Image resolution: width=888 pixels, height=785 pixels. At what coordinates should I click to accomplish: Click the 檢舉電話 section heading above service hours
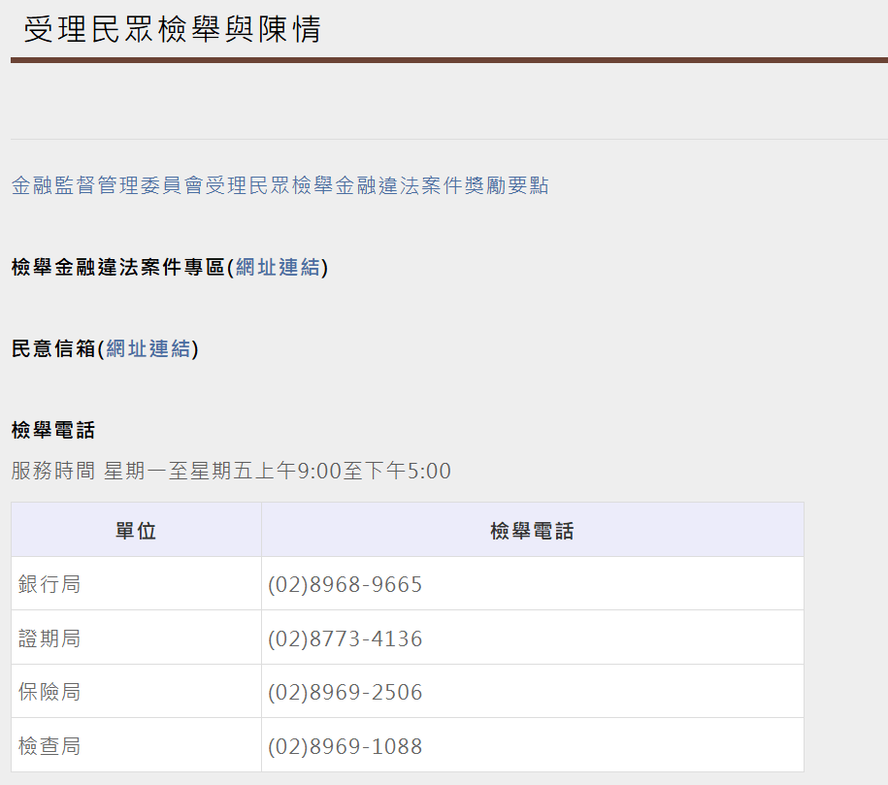53,431
